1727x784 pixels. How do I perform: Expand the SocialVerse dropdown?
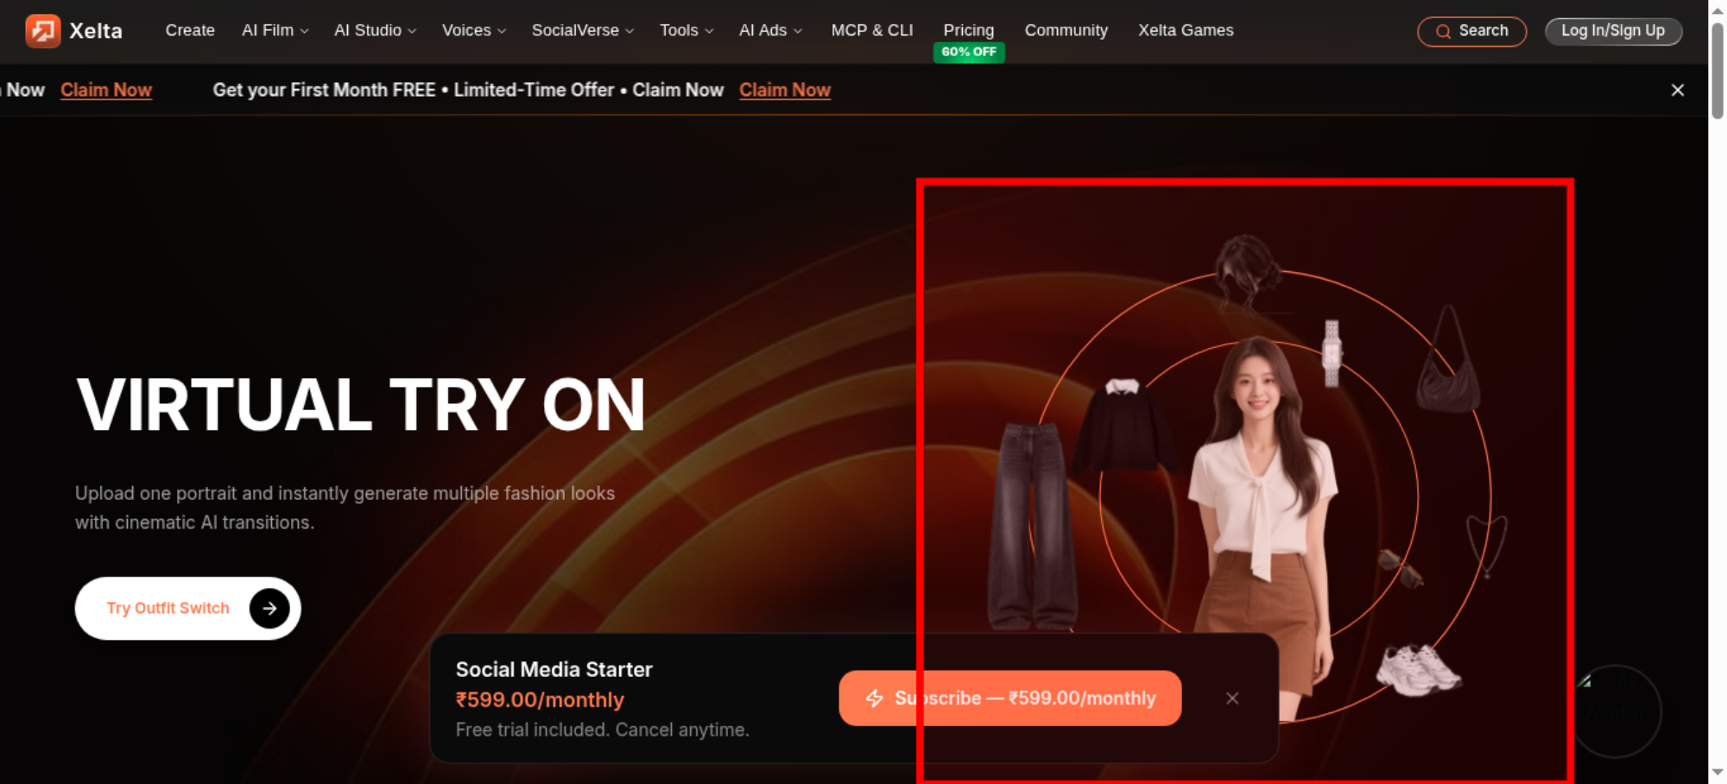pyautogui.click(x=583, y=30)
